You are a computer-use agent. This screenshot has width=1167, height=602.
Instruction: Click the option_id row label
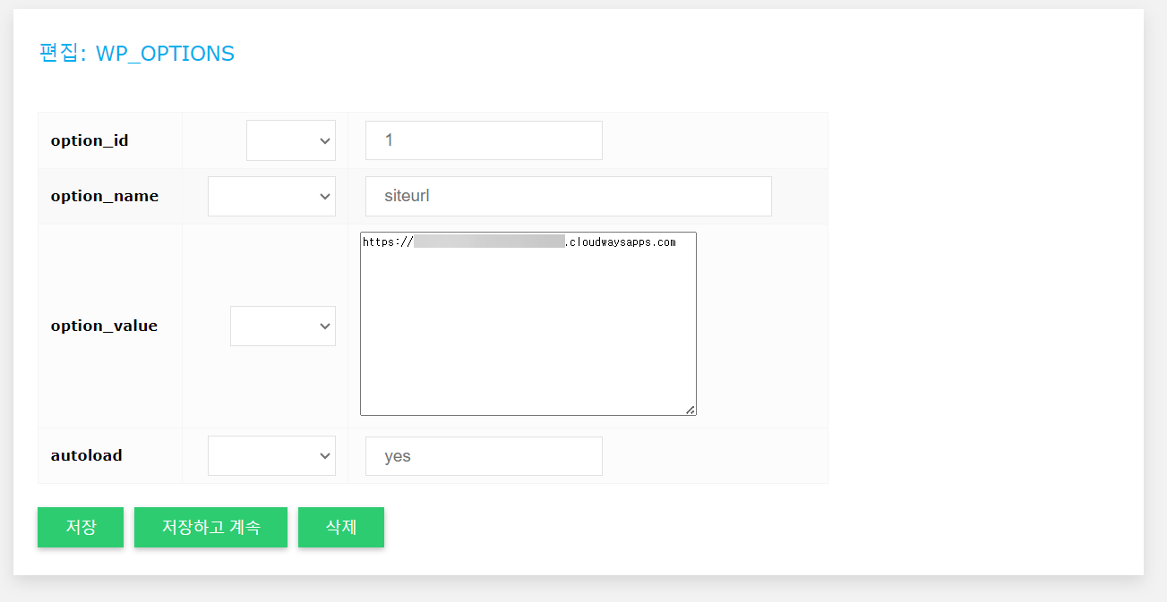click(90, 141)
